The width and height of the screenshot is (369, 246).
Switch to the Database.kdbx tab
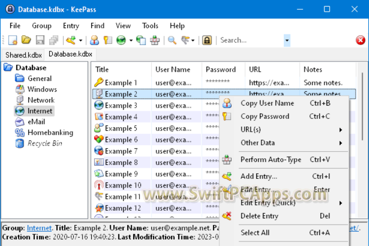tap(70, 54)
